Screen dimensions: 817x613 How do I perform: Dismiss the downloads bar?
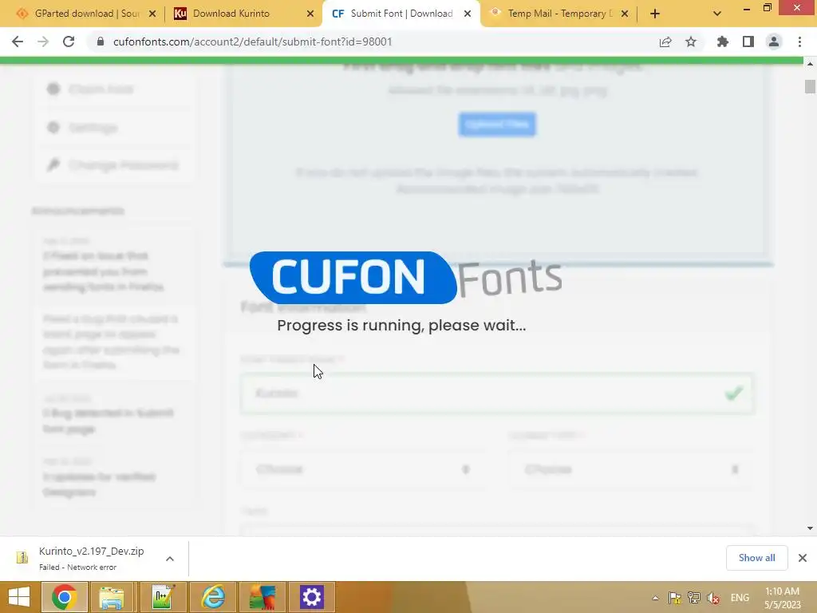point(803,558)
